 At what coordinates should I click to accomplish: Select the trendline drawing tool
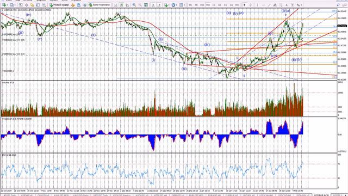[269, 5]
